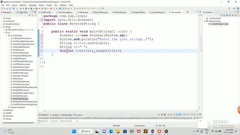Collapse all in Package Explorer toolbar
Image resolution: width=240 pixels, height=135 pixels.
(30, 15)
